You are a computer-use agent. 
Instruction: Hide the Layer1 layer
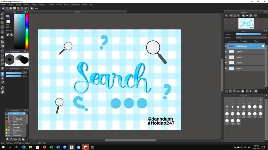click(x=226, y=68)
